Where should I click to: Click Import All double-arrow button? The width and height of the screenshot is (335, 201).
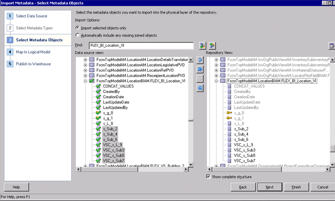point(200,69)
